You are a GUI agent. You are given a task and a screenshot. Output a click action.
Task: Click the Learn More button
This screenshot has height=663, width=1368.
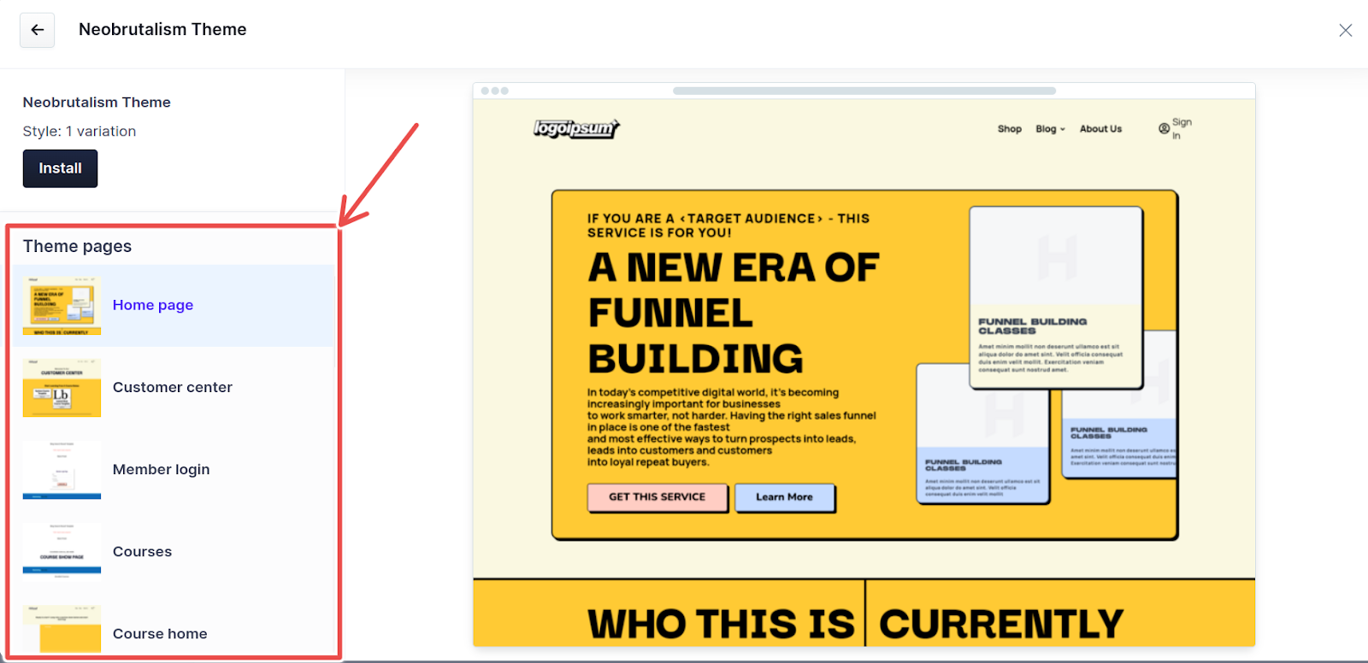(784, 497)
